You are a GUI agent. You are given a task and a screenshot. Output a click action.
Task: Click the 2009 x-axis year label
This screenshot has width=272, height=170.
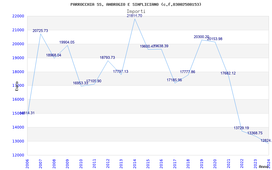point(67,164)
